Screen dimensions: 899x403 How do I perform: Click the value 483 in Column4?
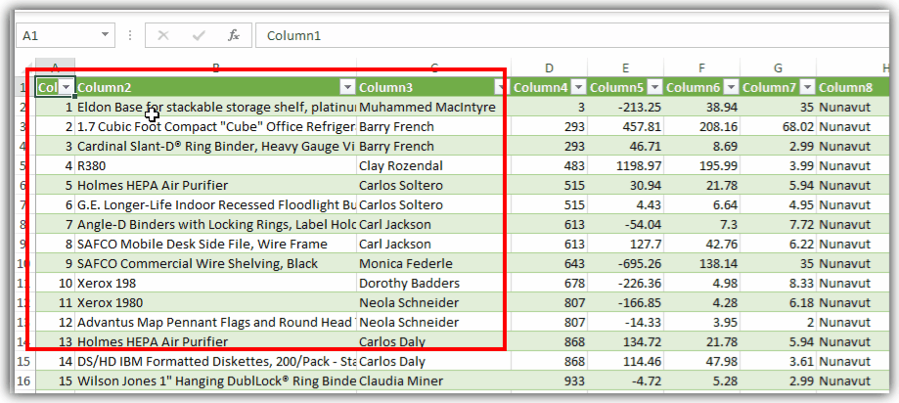[x=549, y=165]
